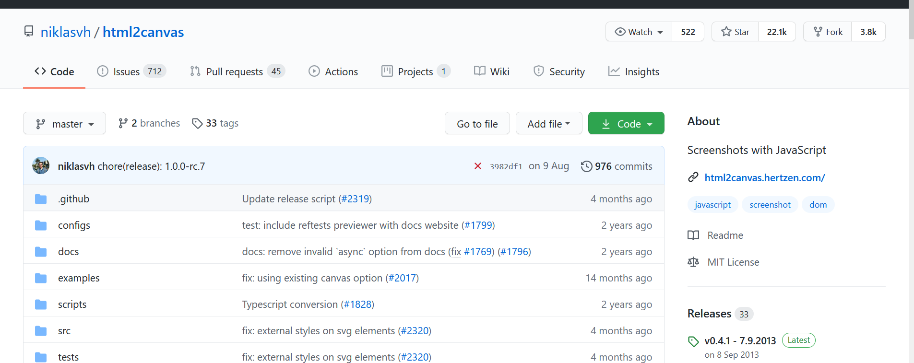Open the Wiki tab
Screen dimensions: 914x363
(x=492, y=71)
